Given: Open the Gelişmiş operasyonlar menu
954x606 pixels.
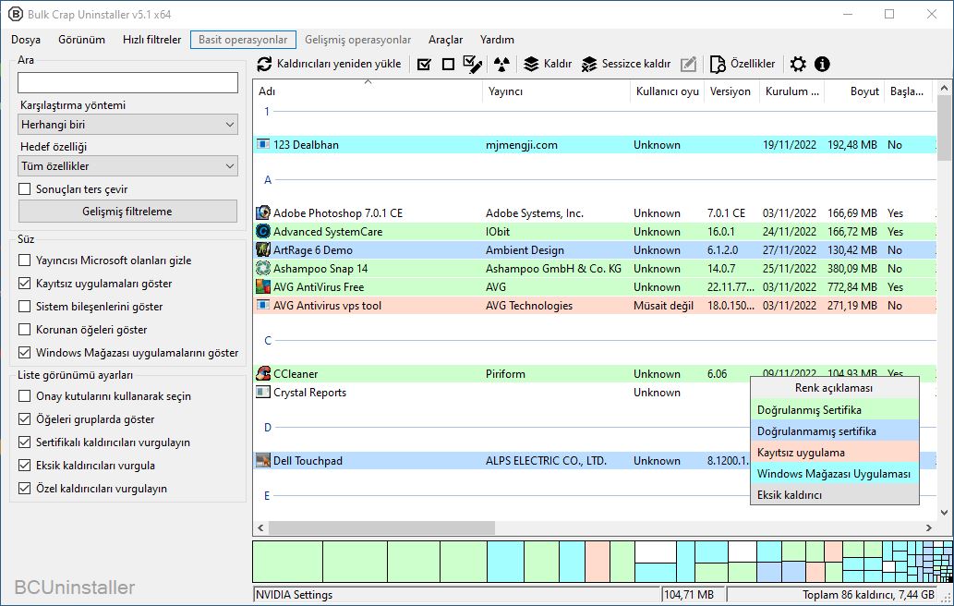Looking at the screenshot, I should pyautogui.click(x=357, y=40).
